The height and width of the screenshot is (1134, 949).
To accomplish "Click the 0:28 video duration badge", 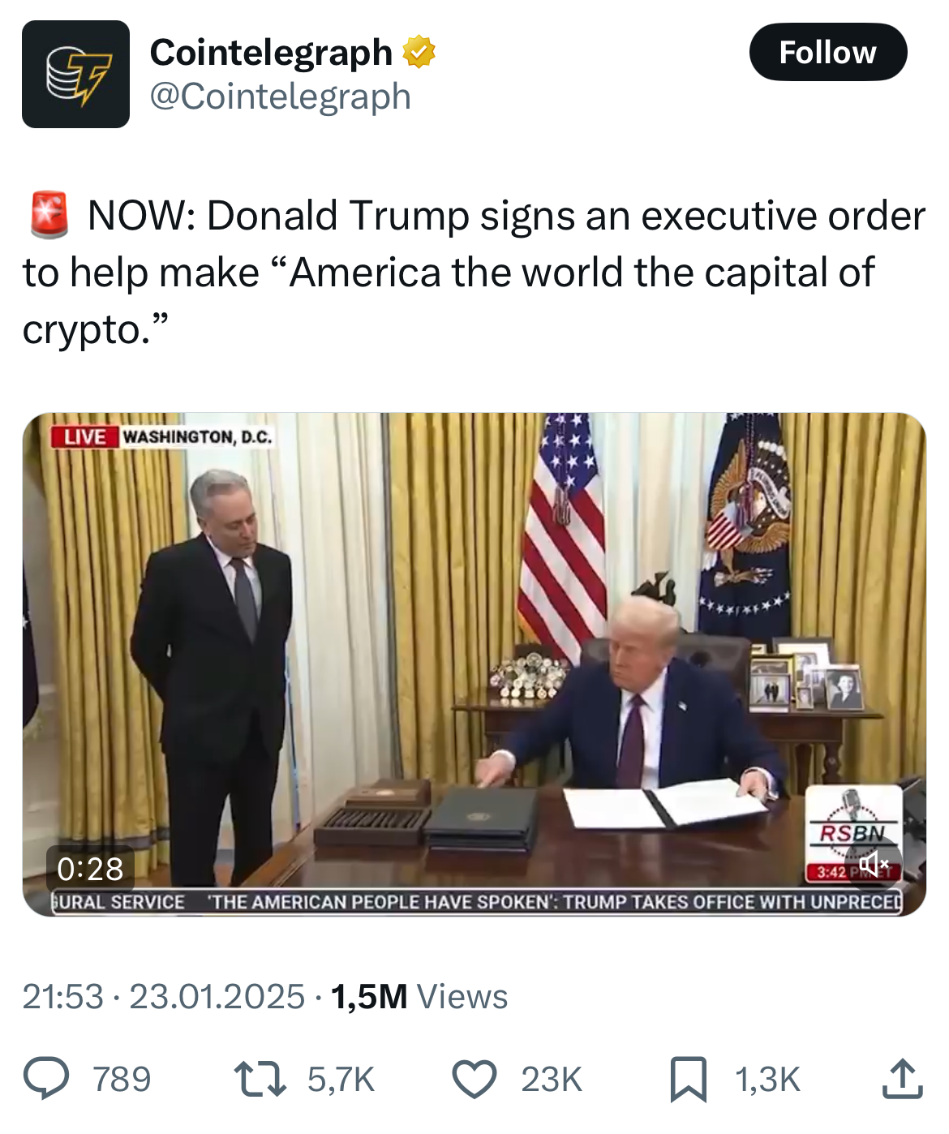I will click(90, 869).
